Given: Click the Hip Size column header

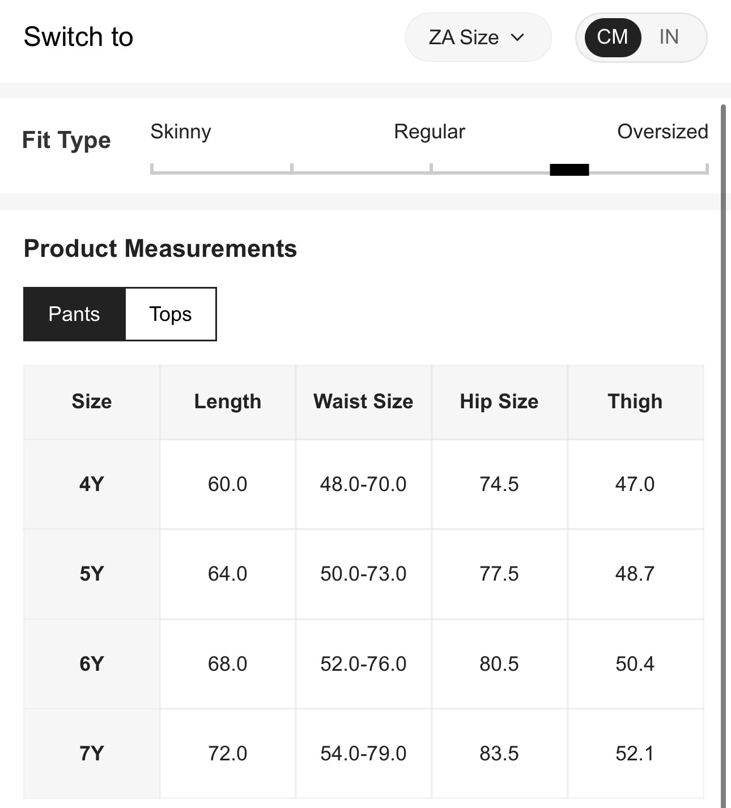Looking at the screenshot, I should tap(499, 401).
